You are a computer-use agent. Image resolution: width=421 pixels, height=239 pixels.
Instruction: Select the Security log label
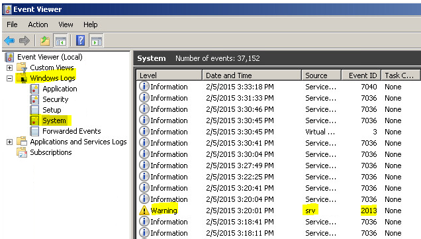(56, 99)
